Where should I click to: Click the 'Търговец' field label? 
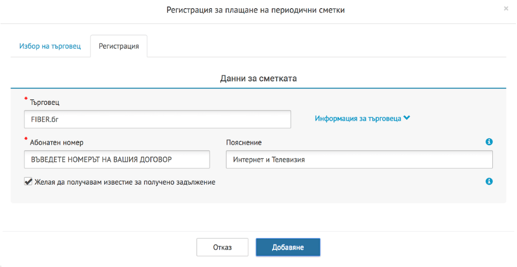click(x=46, y=103)
